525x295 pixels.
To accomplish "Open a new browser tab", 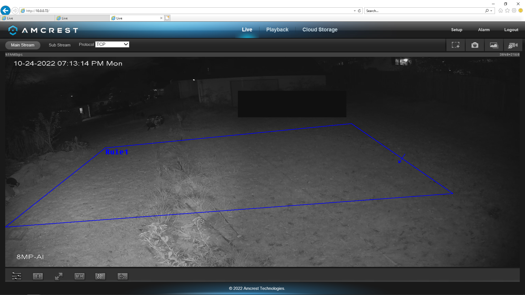I will (167, 18).
